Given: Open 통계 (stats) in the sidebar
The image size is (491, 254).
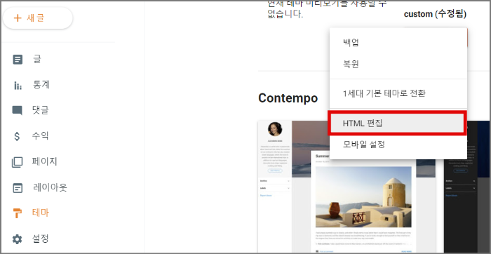Looking at the screenshot, I should coord(41,85).
